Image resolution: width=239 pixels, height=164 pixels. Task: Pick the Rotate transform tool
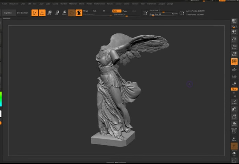click(64, 13)
